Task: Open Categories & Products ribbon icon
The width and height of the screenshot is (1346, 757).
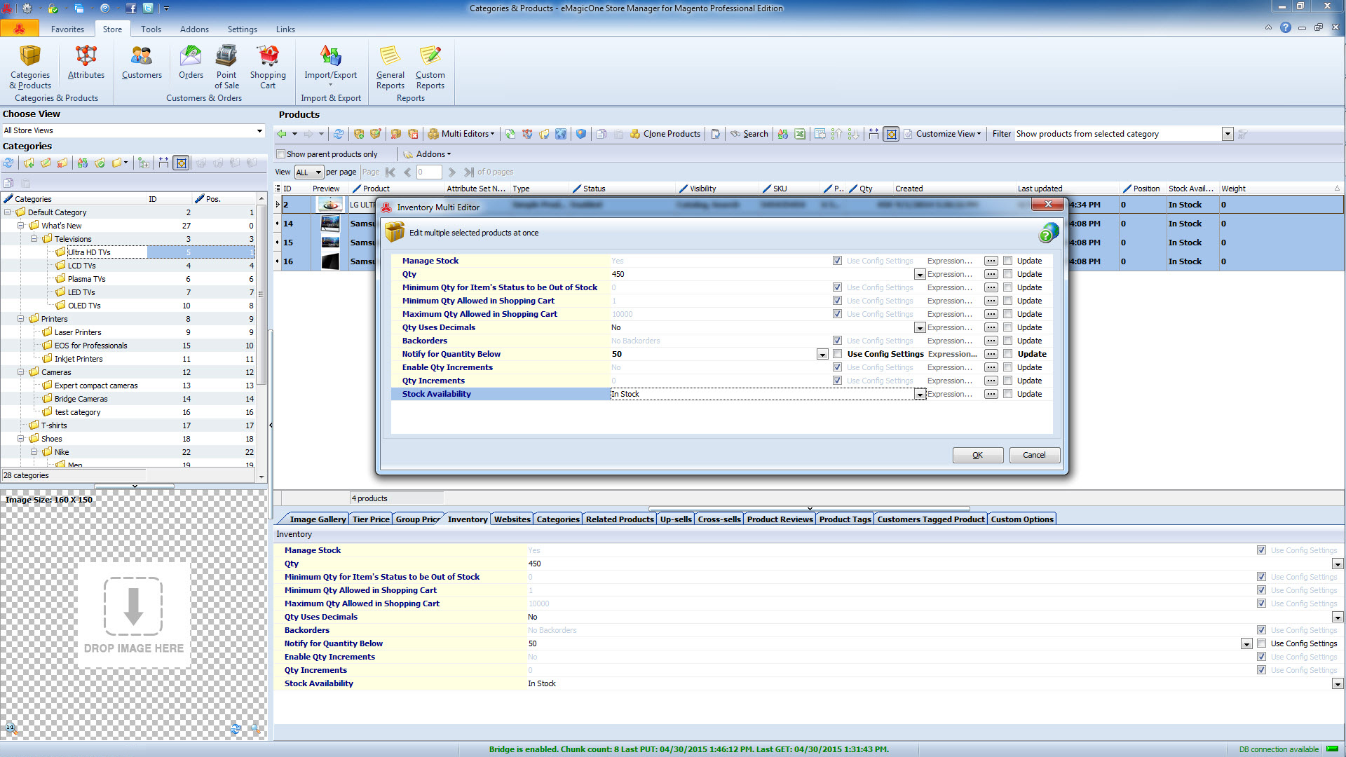Action: 30,67
